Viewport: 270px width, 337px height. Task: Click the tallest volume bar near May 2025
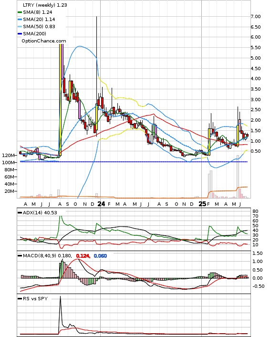pyautogui.click(x=238, y=177)
